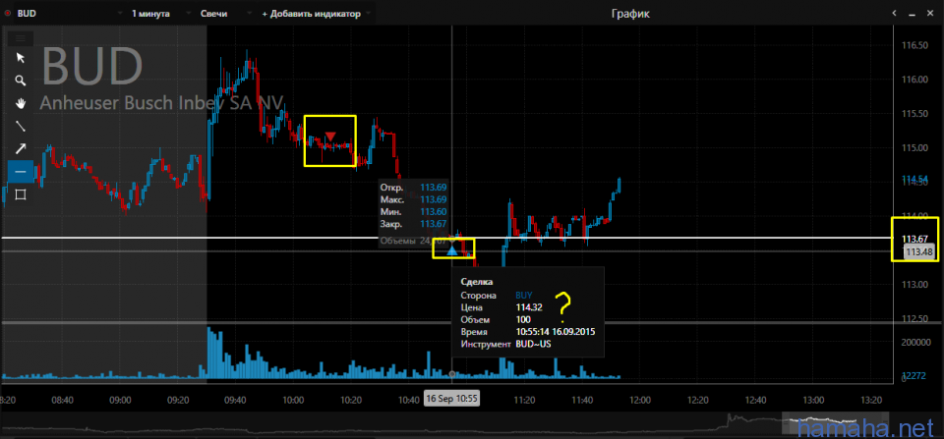The width and height of the screenshot is (944, 439).
Task: Click the BUY side value in trade tooltip
Action: click(524, 296)
